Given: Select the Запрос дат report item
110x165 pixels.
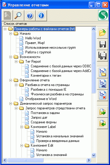Looking at the screenshot, I should (x=39, y=117).
